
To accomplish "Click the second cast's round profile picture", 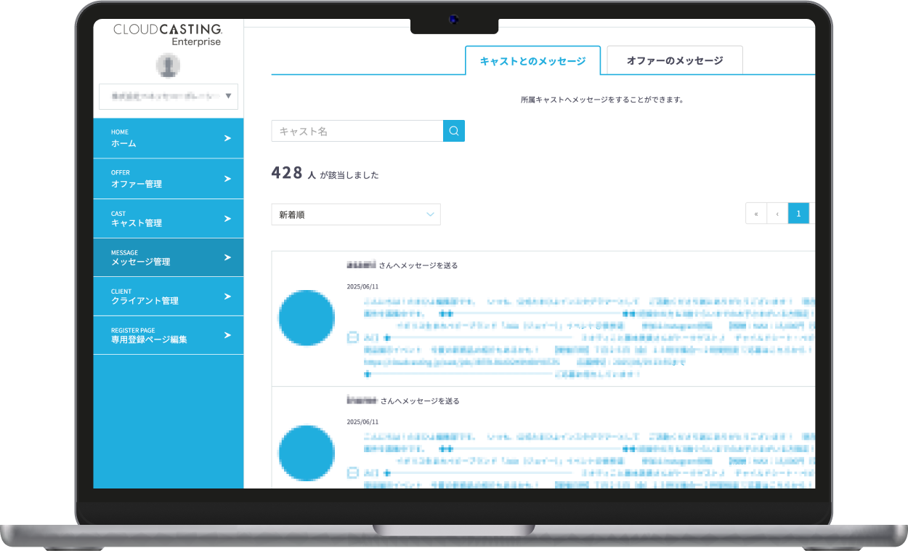I will [x=307, y=453].
